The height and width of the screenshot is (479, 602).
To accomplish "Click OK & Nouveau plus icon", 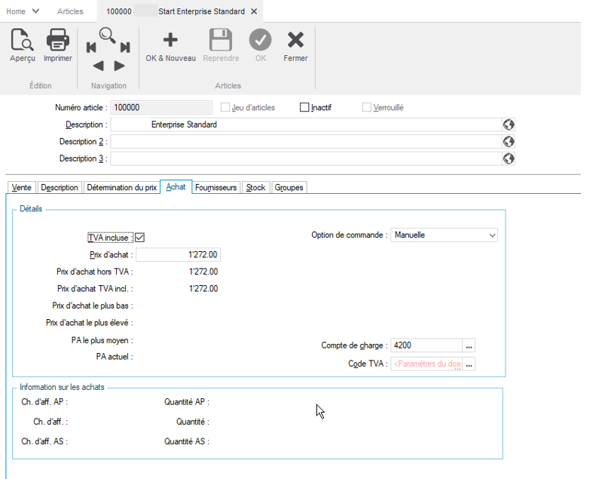I will click(x=170, y=39).
